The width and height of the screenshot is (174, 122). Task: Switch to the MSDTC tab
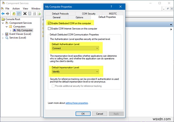click(x=113, y=14)
